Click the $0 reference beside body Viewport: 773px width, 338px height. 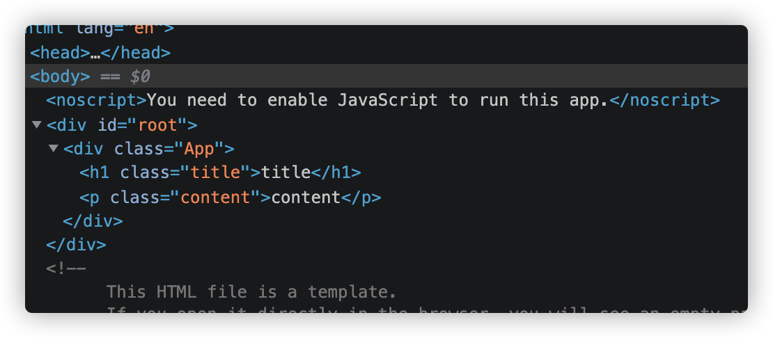pyautogui.click(x=140, y=77)
